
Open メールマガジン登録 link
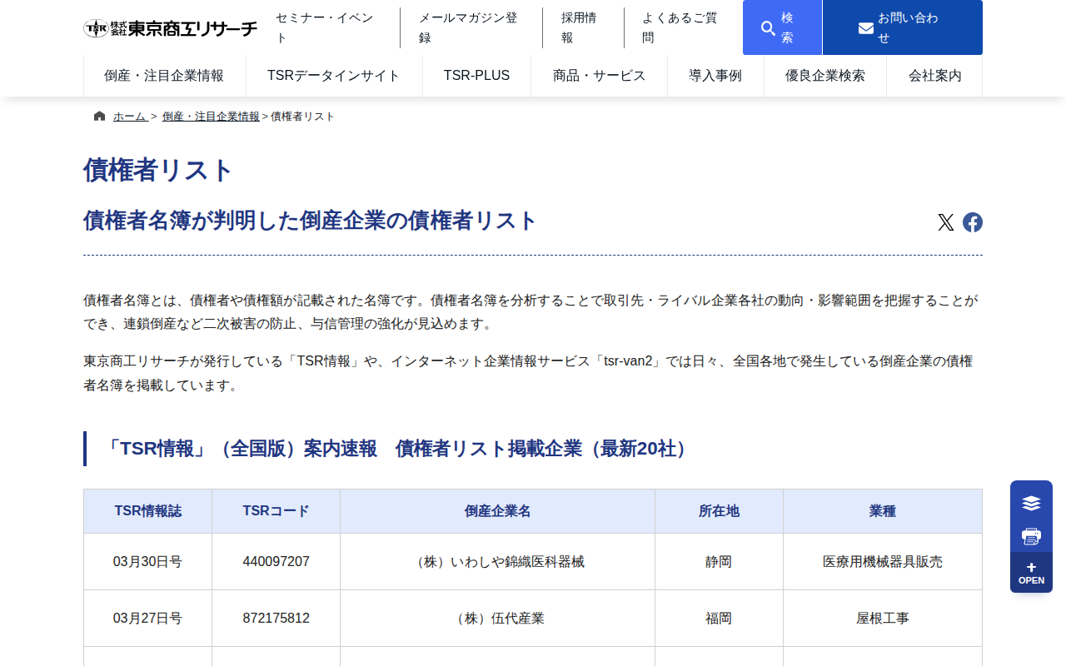(471, 28)
